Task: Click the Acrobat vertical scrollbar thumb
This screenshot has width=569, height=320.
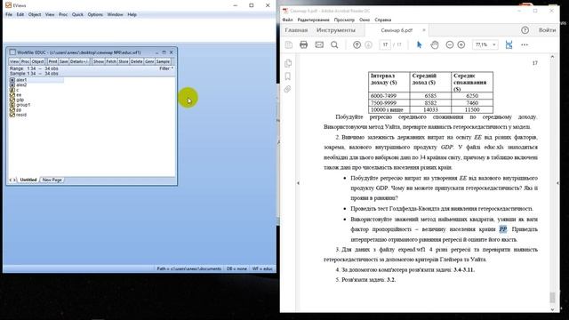Action: [552, 298]
